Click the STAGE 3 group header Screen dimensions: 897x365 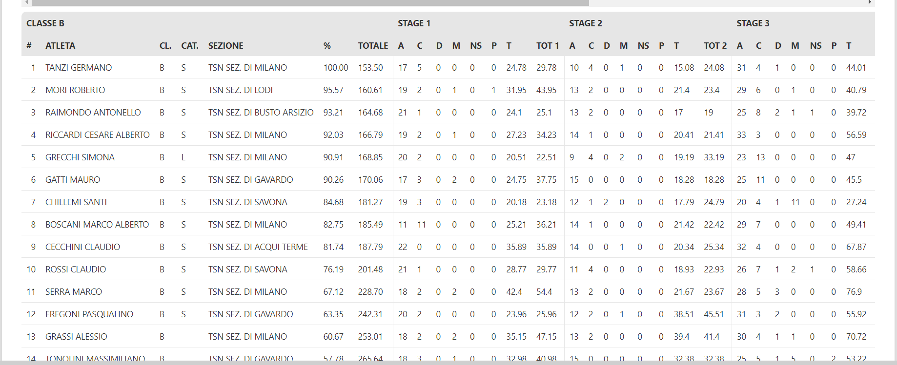tap(753, 23)
